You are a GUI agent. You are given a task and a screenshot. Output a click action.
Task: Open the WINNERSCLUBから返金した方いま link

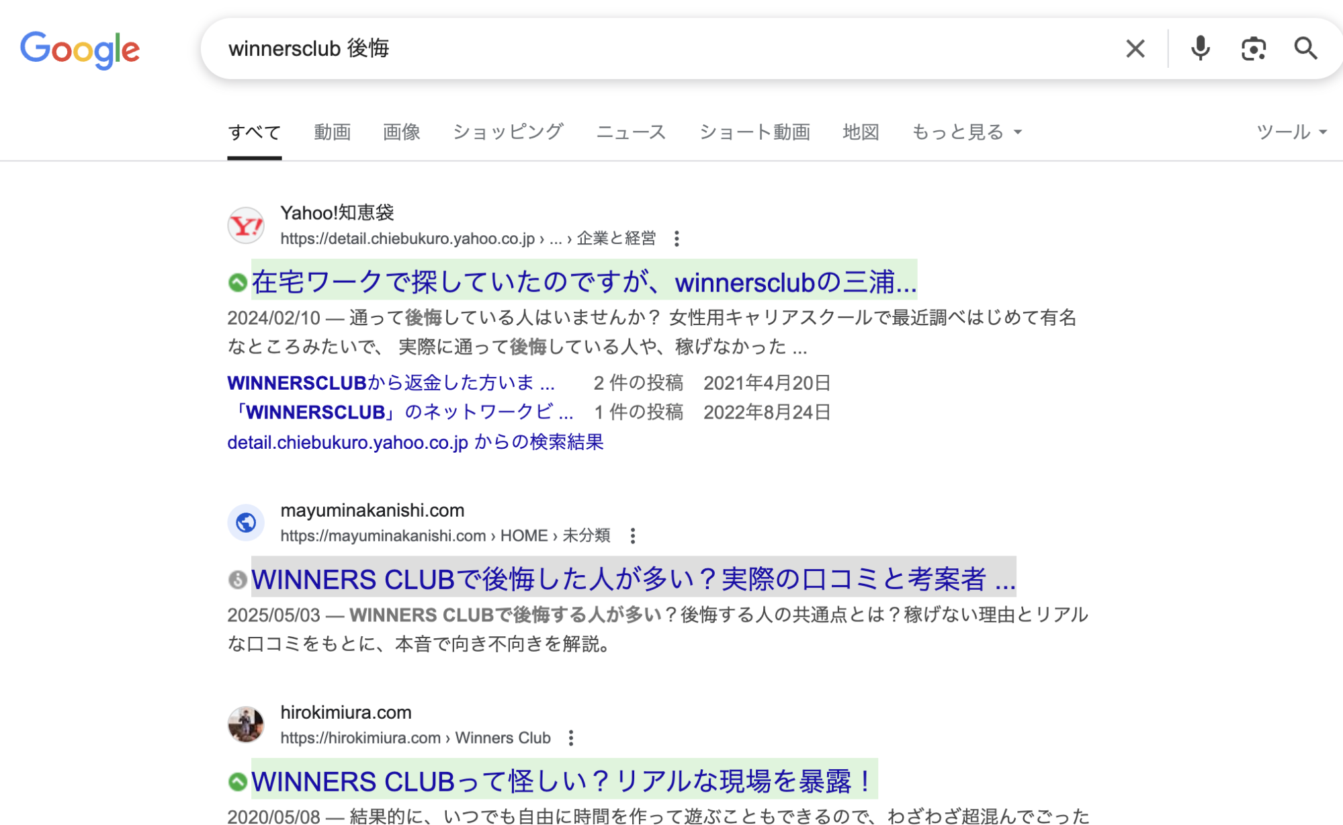(391, 383)
